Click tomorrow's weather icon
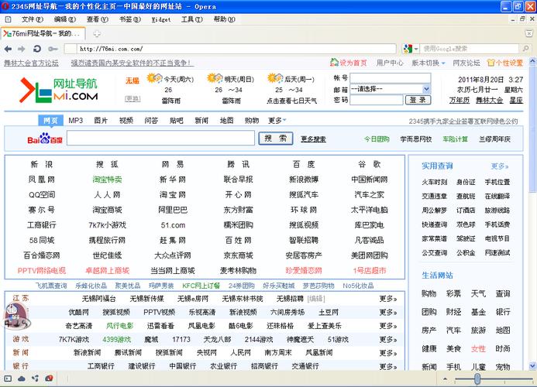This screenshot has width=537, height=387. click(x=215, y=78)
